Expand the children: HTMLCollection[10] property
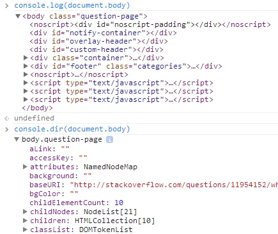The height and width of the screenshot is (234, 278). [x=25, y=221]
